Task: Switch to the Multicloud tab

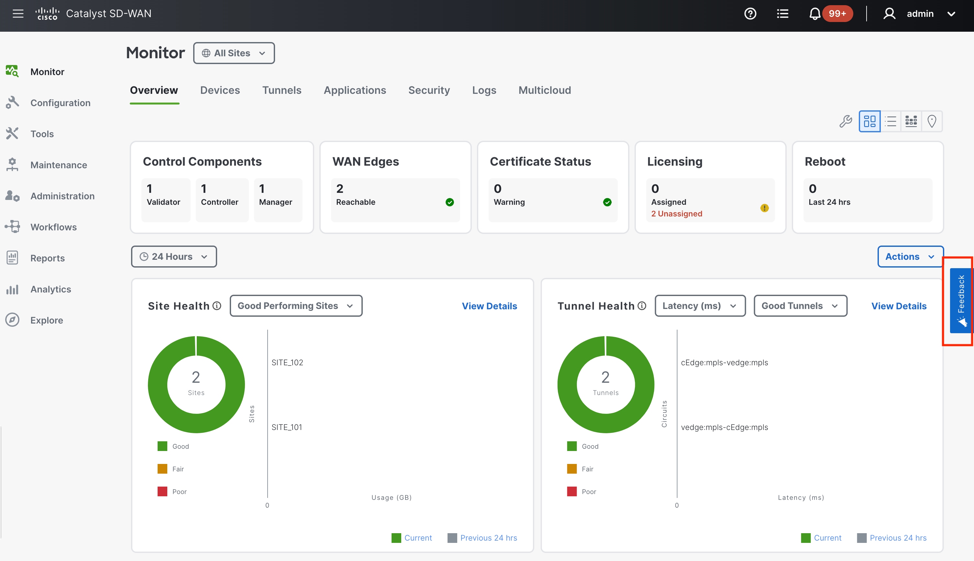Action: (x=544, y=90)
